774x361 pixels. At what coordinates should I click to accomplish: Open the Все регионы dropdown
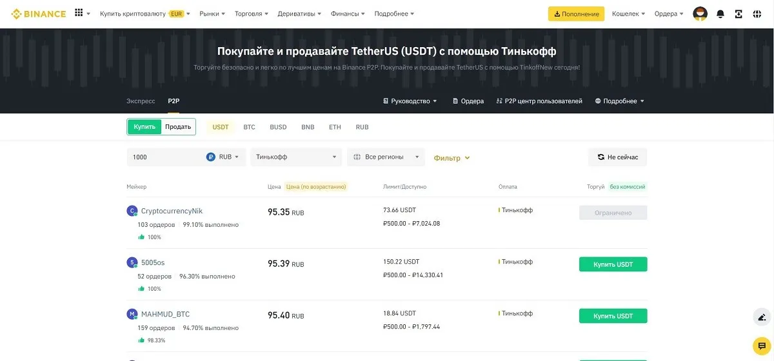coord(386,157)
